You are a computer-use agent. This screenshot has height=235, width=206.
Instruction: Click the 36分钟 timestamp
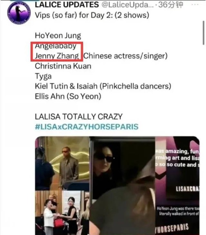171,5
